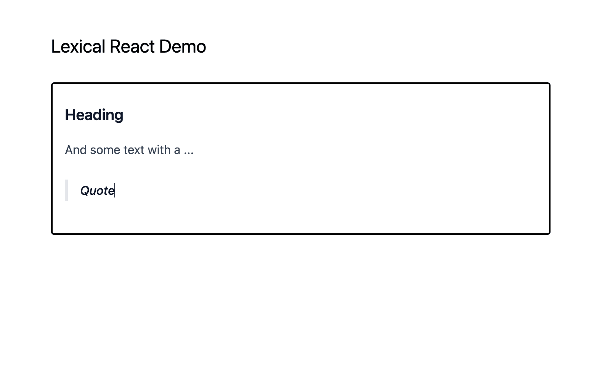Screen dimensions: 610x366
Task: Place cursor after the ellipsis in the paragraph
Action: pos(194,149)
